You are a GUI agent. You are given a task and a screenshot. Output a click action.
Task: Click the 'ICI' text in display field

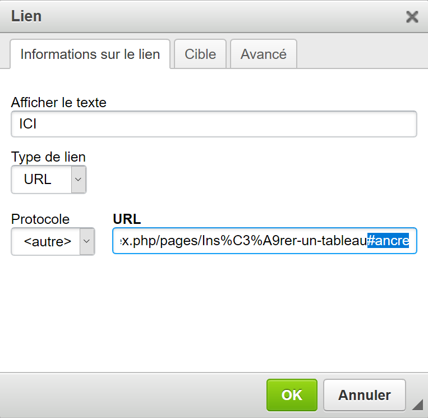coord(28,124)
